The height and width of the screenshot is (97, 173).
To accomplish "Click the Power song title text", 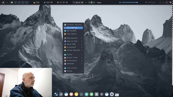I will pos(99,2).
